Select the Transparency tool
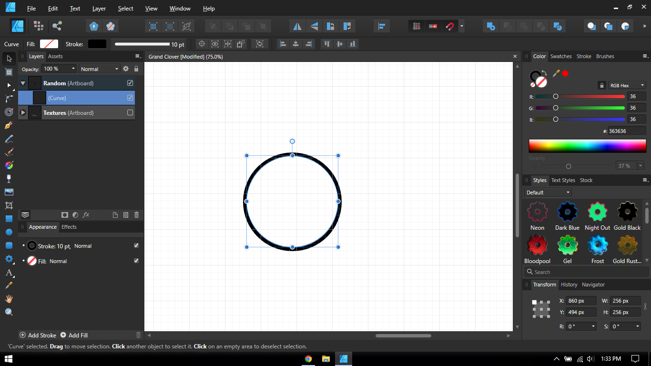This screenshot has width=651, height=366. click(9, 179)
